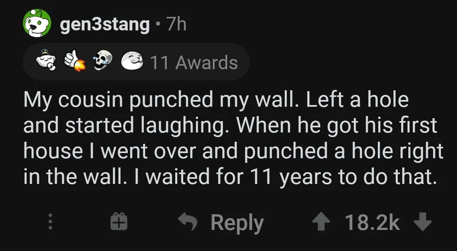Select the white seal award icon

pyautogui.click(x=131, y=62)
